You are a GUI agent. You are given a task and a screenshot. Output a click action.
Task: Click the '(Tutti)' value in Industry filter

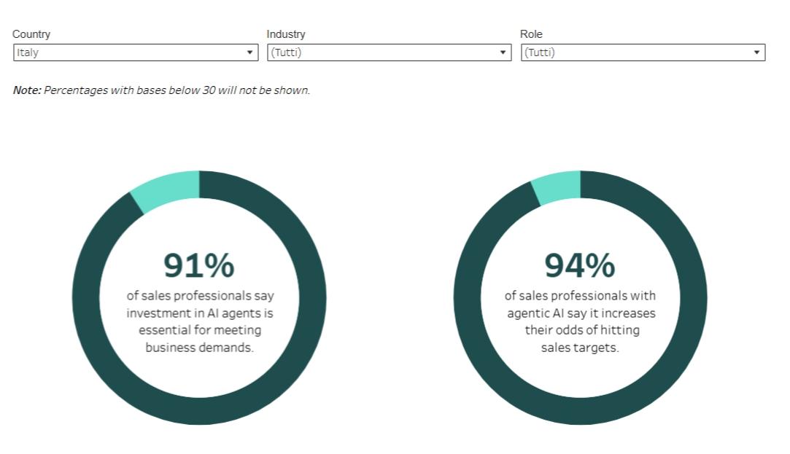pyautogui.click(x=286, y=52)
